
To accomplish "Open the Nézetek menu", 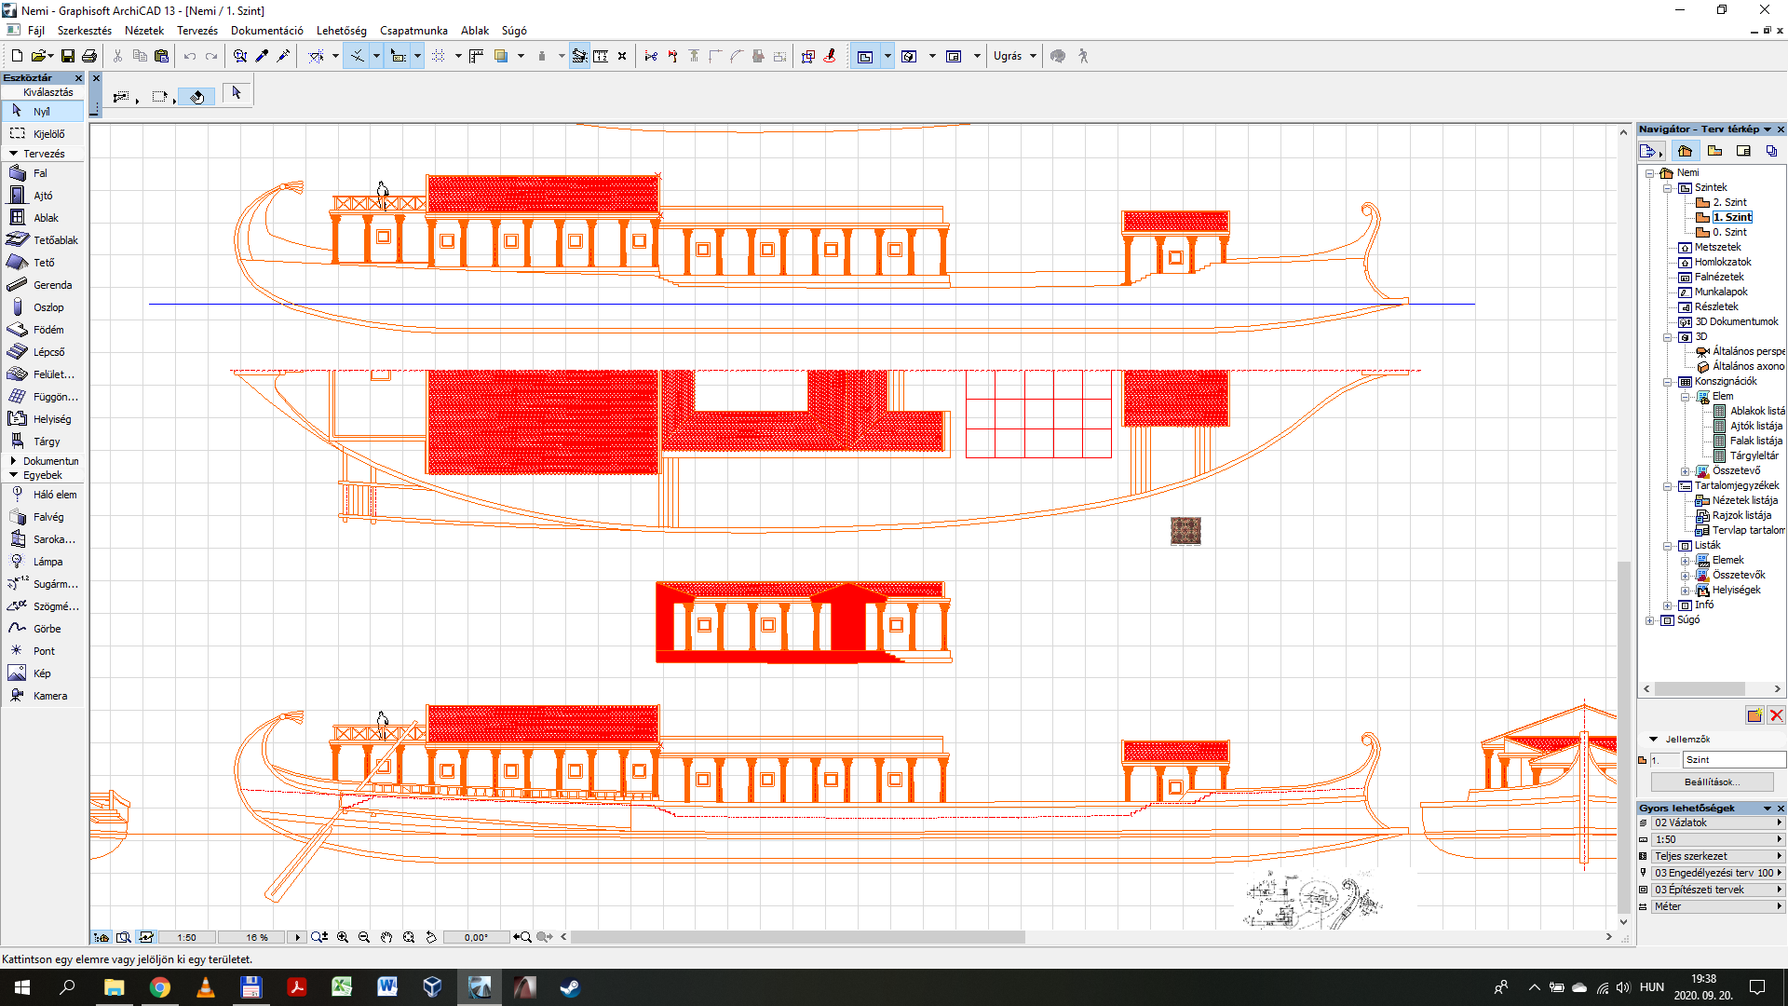I will click(144, 31).
